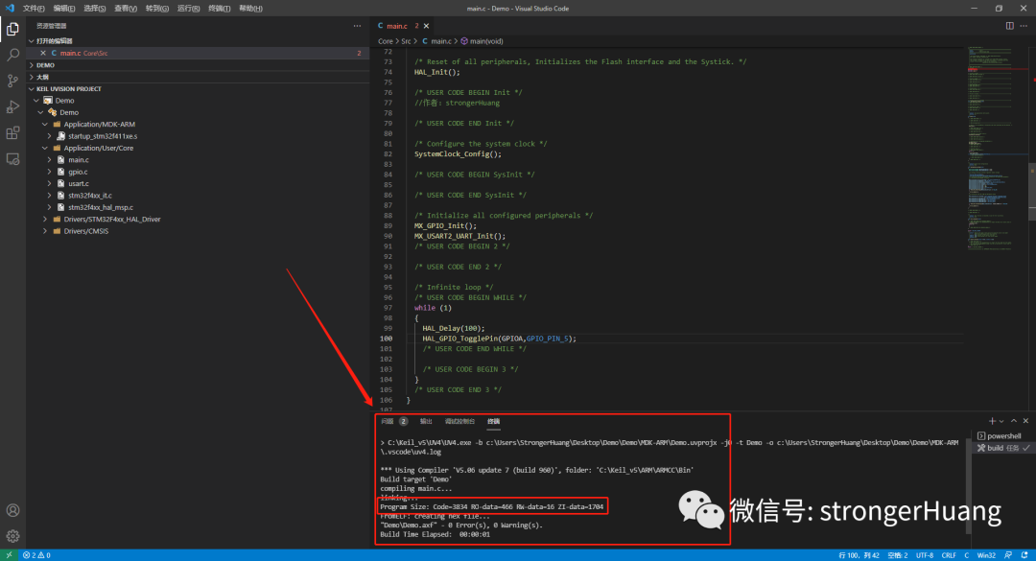
Task: Open the Search view in activity bar
Action: [12, 55]
